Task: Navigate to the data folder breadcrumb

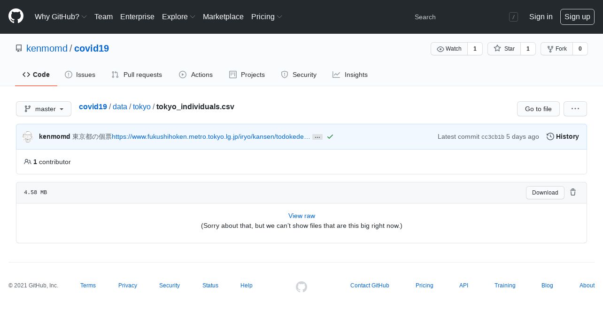Action: pyautogui.click(x=120, y=106)
